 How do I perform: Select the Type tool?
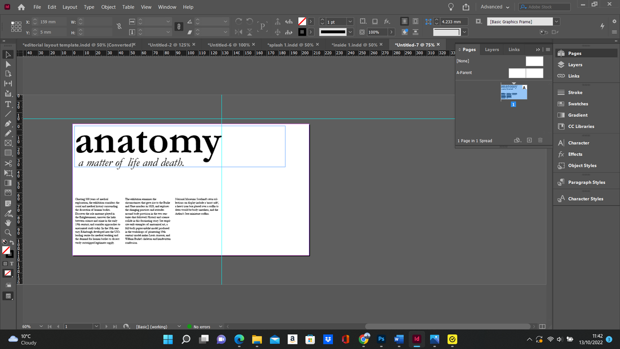tap(8, 104)
